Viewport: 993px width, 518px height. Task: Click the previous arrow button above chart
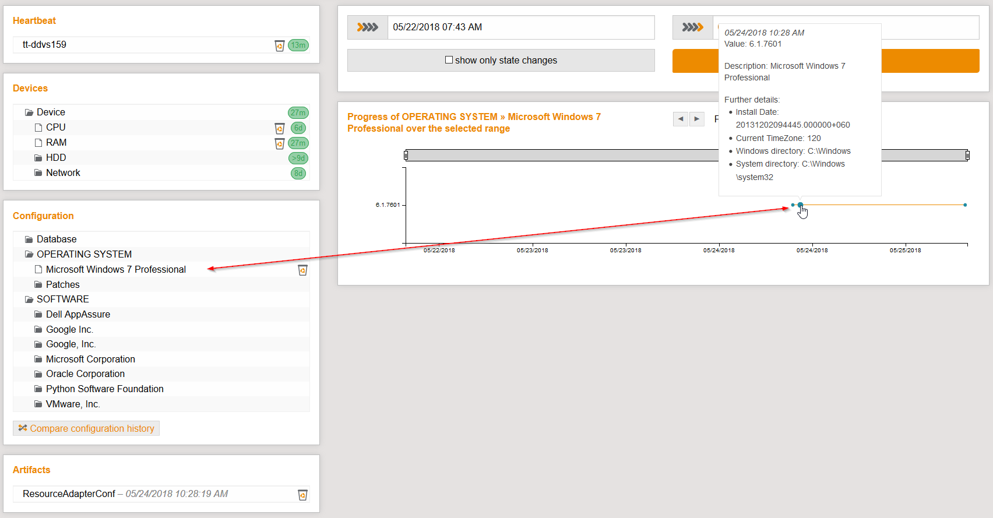pyautogui.click(x=680, y=119)
